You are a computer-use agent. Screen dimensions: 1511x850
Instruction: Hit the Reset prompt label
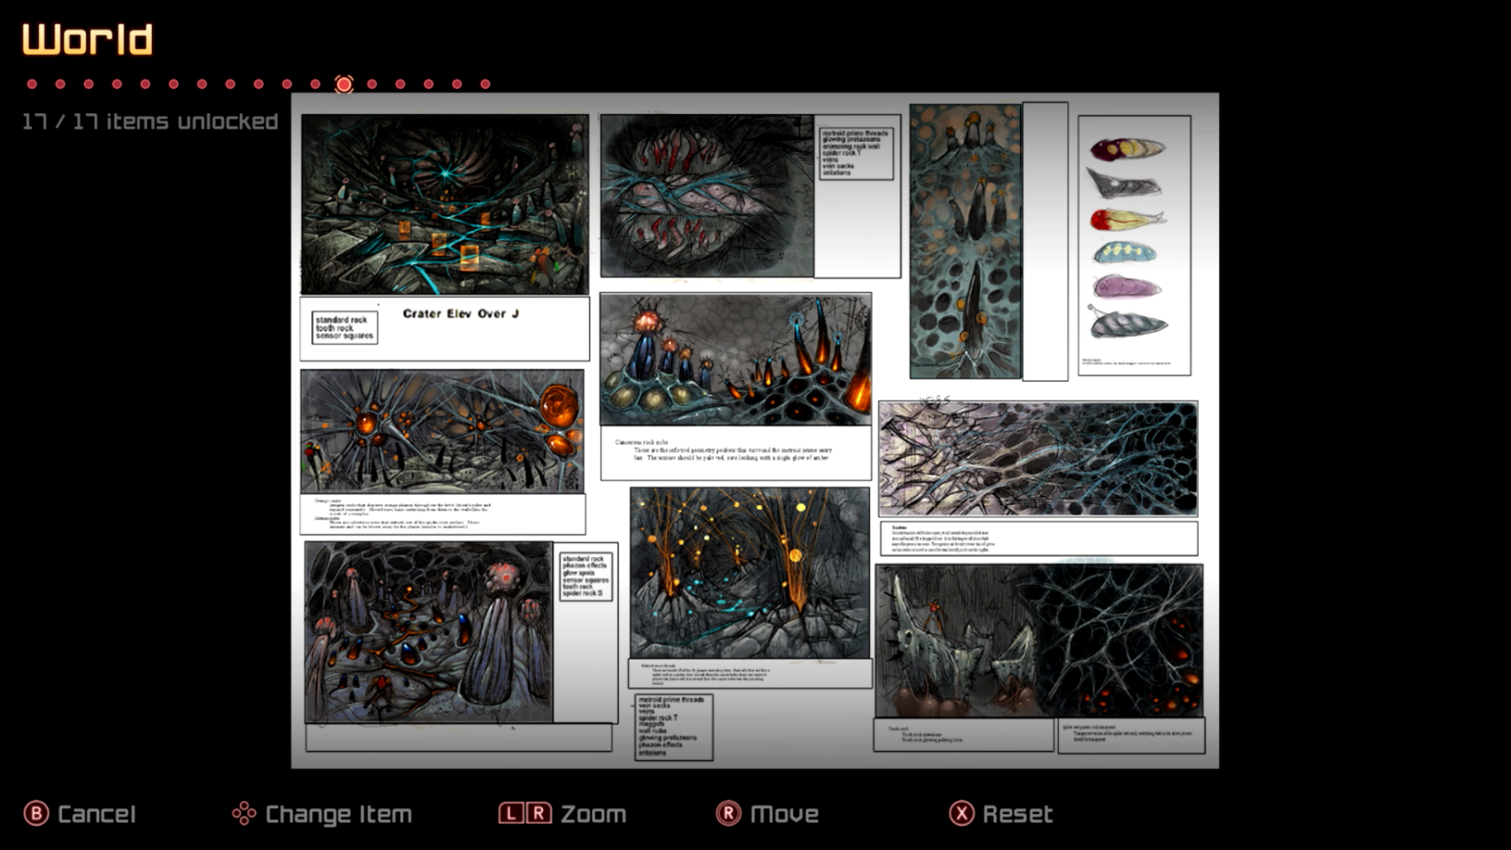click(1017, 814)
